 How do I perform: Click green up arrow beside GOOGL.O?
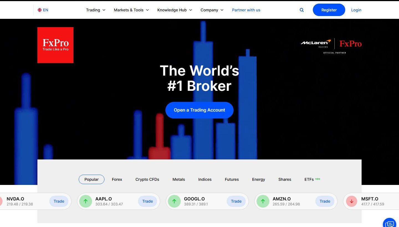(x=174, y=201)
